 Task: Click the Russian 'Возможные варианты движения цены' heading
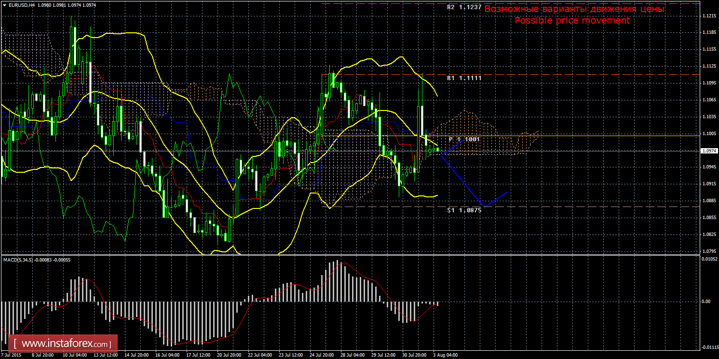(574, 9)
